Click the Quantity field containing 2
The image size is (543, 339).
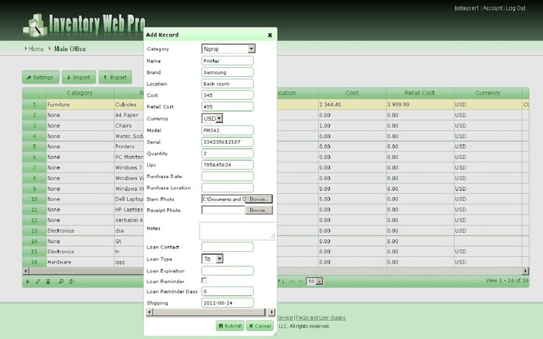[x=227, y=153]
